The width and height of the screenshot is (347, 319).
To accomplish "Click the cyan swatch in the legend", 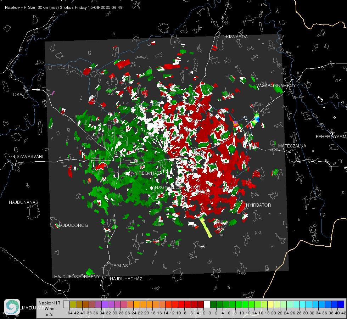I will click(x=302, y=304).
